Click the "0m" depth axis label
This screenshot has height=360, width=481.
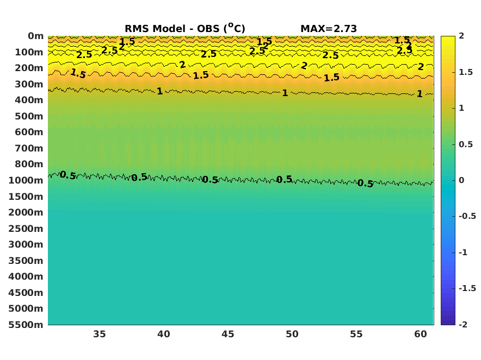35,36
